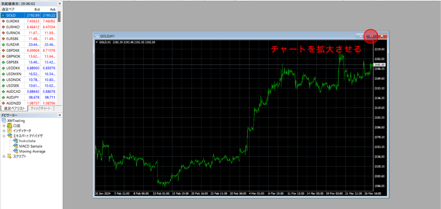Select the GOLD row in market watch

pos(29,15)
